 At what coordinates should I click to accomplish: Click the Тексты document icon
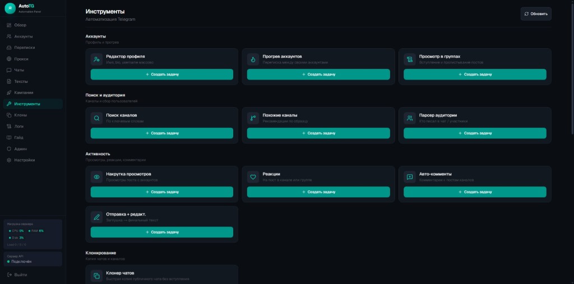click(x=9, y=82)
